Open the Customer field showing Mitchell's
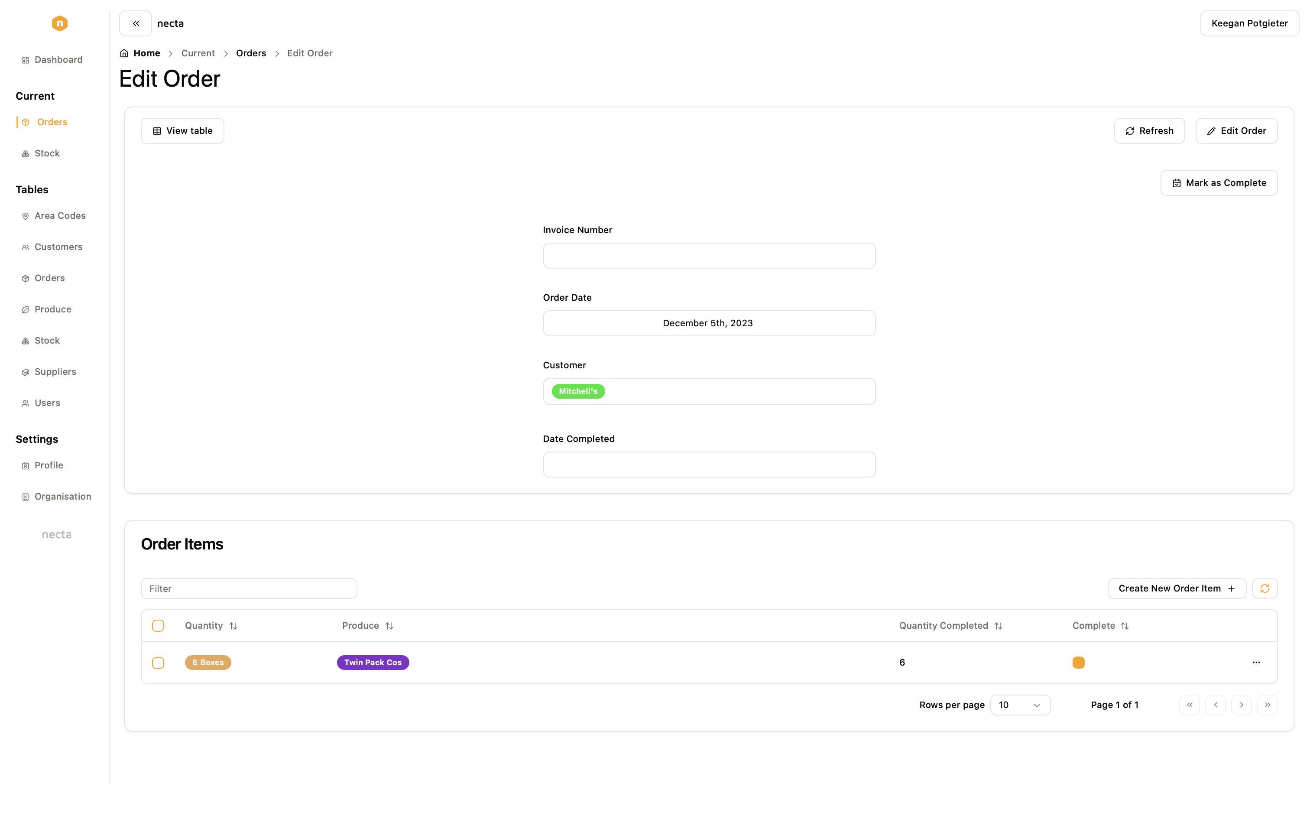1310x819 pixels. [x=709, y=391]
